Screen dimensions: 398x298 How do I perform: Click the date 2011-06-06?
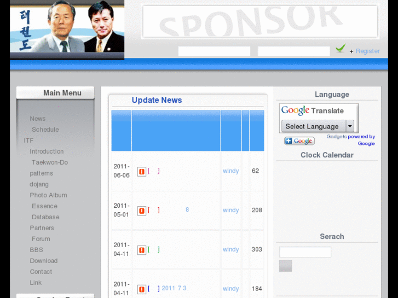pyautogui.click(x=122, y=171)
